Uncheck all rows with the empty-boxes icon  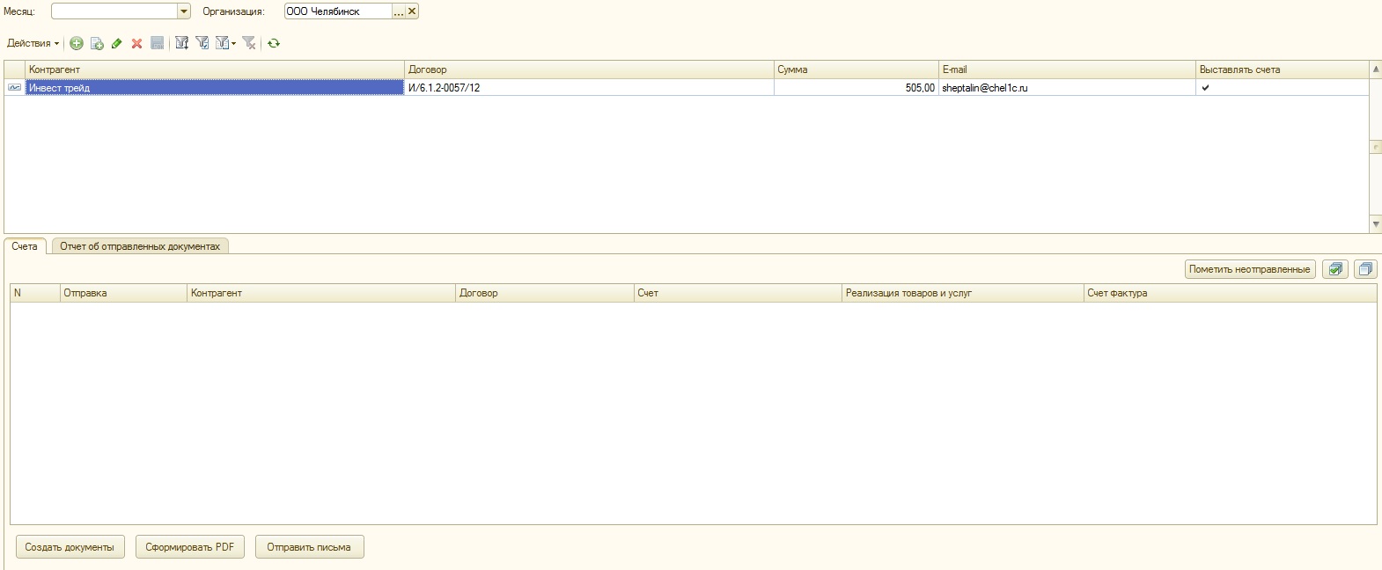(x=1365, y=269)
